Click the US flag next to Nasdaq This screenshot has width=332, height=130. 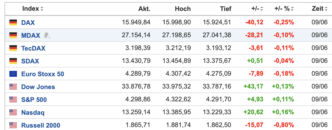(13, 112)
